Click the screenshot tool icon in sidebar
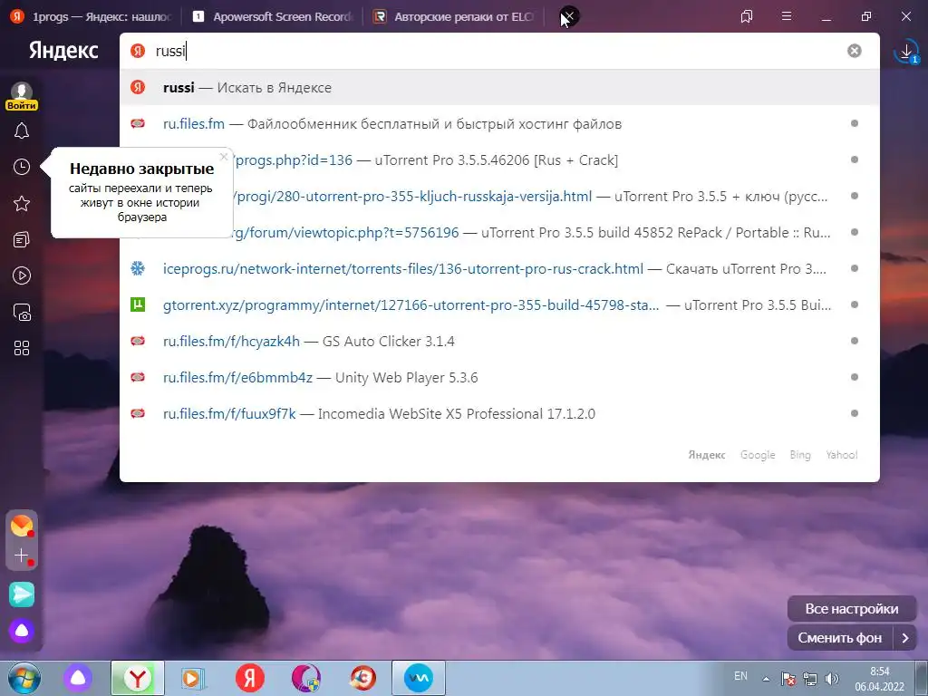This screenshot has width=928, height=696. [x=22, y=313]
